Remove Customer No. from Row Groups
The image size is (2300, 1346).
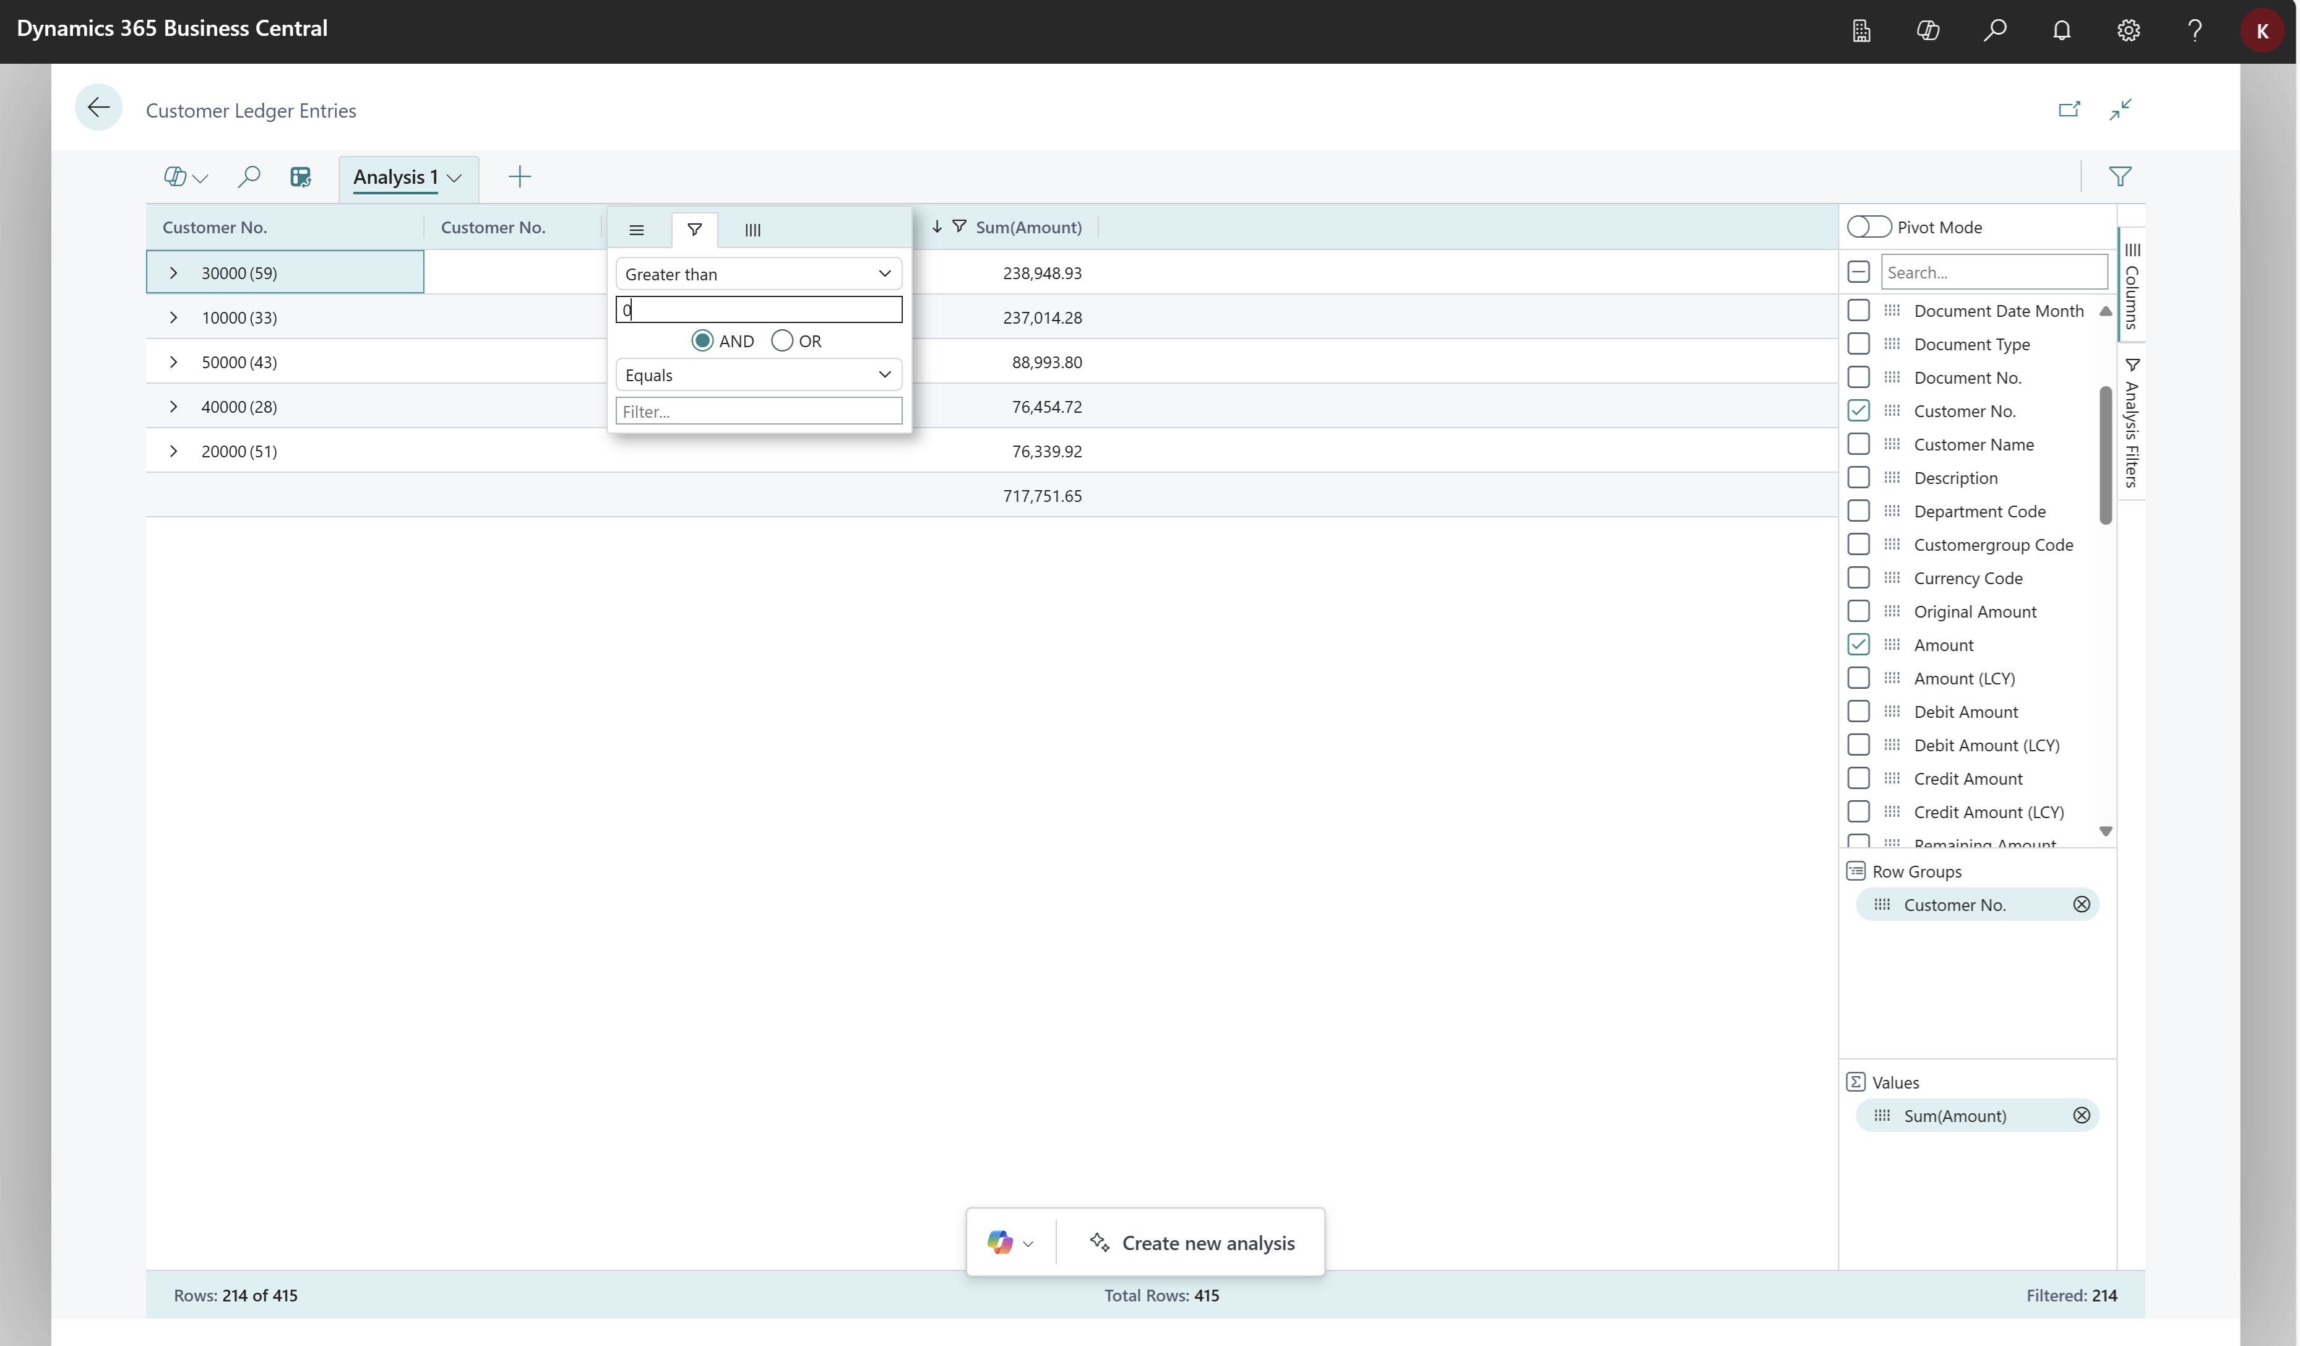(2079, 904)
